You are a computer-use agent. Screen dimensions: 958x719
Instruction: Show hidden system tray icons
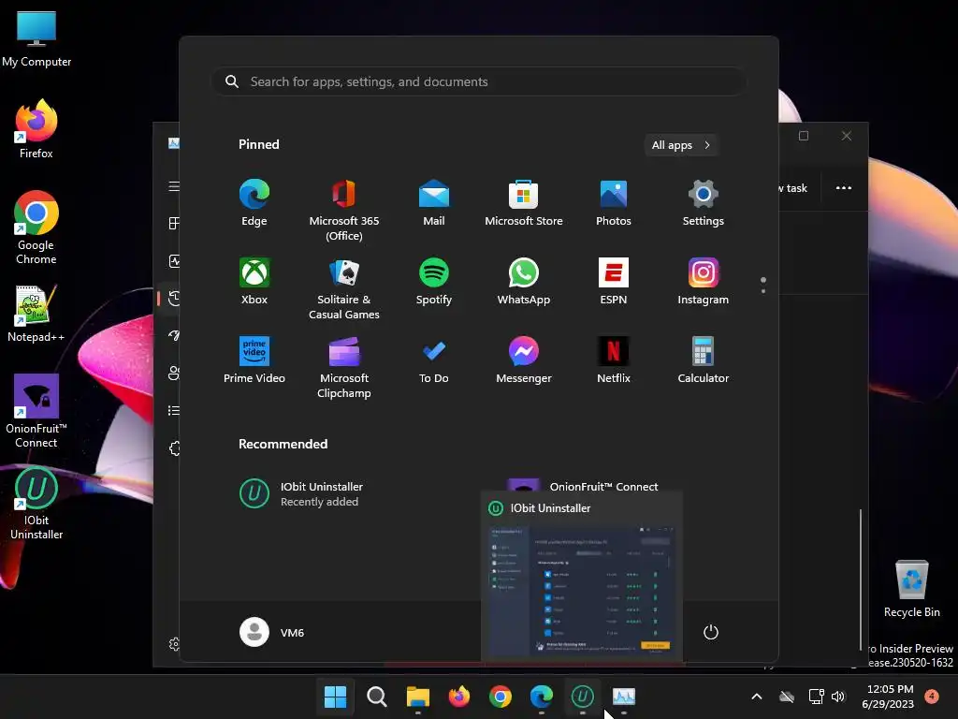756,697
